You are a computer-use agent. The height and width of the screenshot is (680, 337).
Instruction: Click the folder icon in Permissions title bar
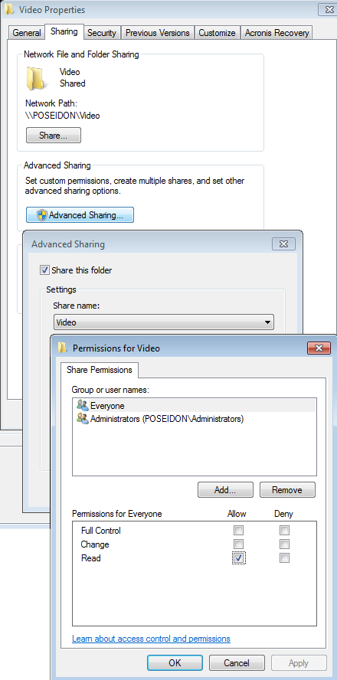pos(64,348)
